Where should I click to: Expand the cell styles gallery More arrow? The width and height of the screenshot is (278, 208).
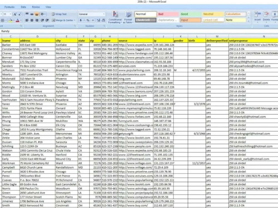(249, 21)
